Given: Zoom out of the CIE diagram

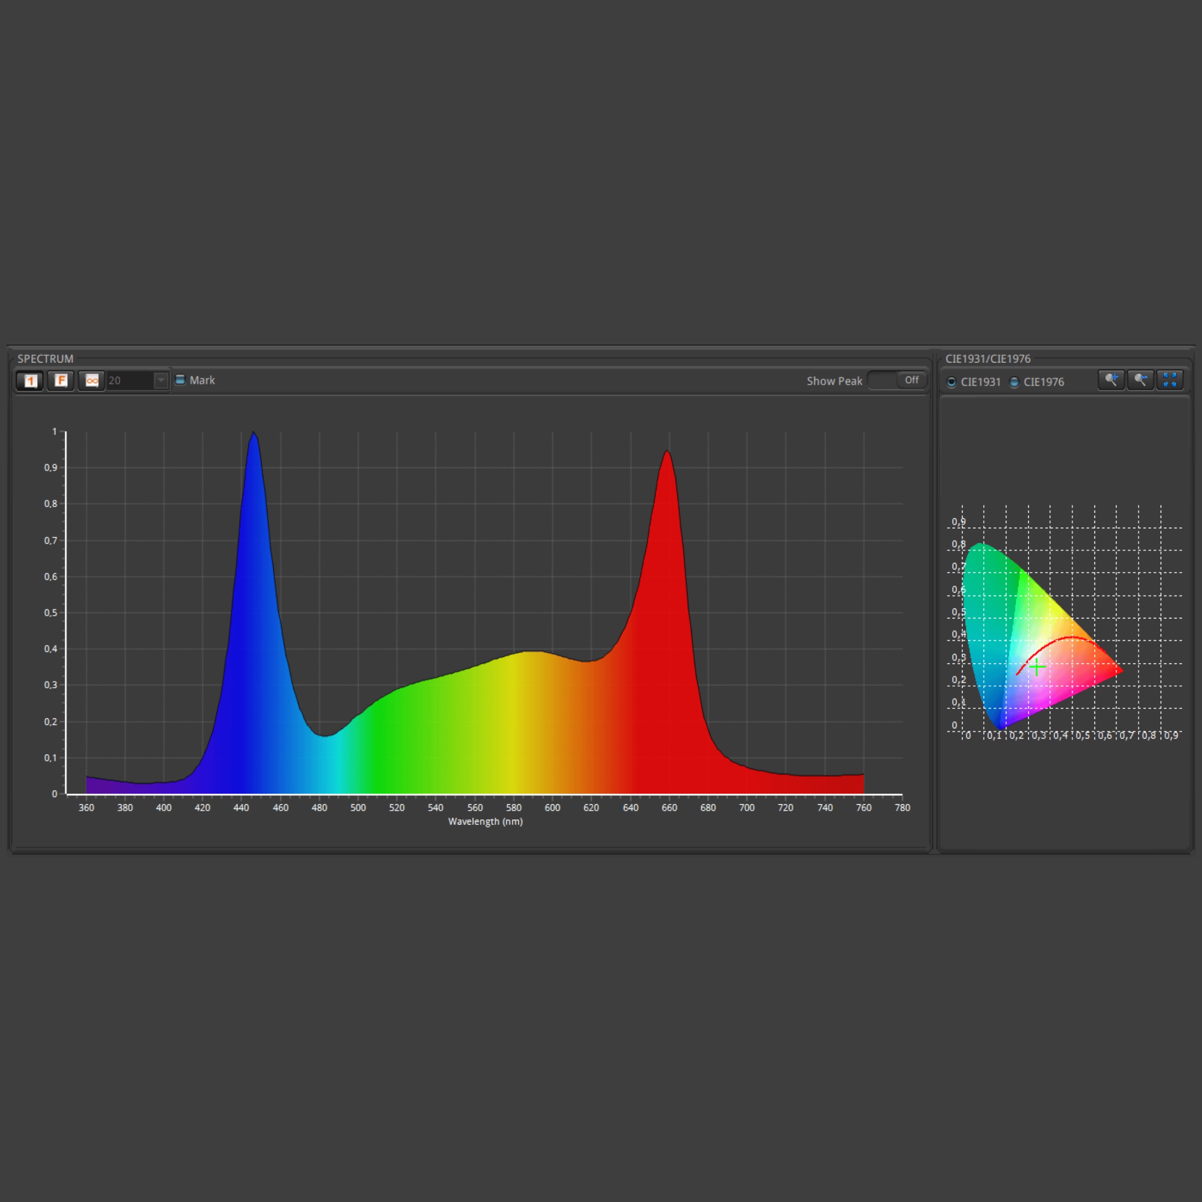Looking at the screenshot, I should (x=1140, y=380).
